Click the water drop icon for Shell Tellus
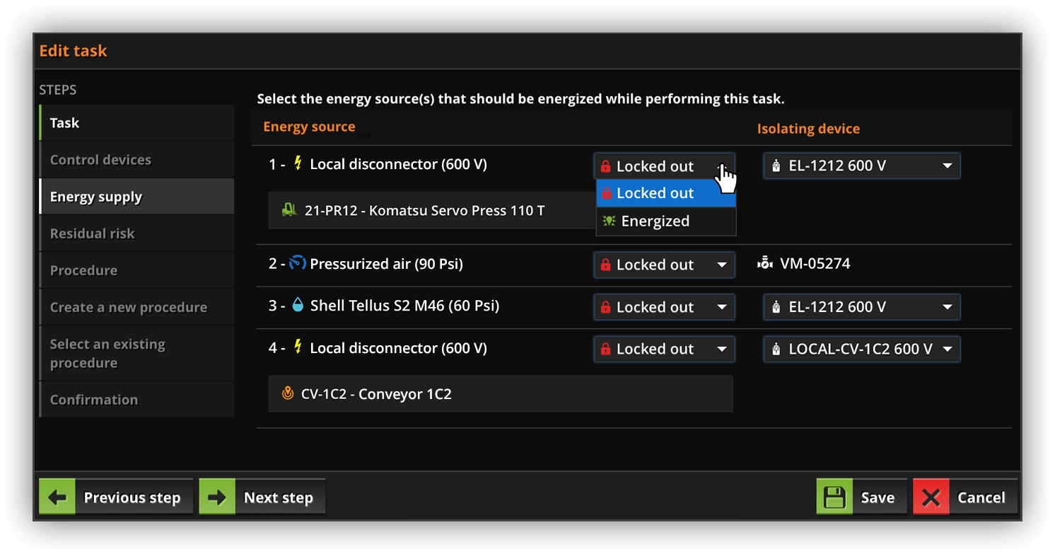This screenshot has height=554, width=1055. [298, 306]
